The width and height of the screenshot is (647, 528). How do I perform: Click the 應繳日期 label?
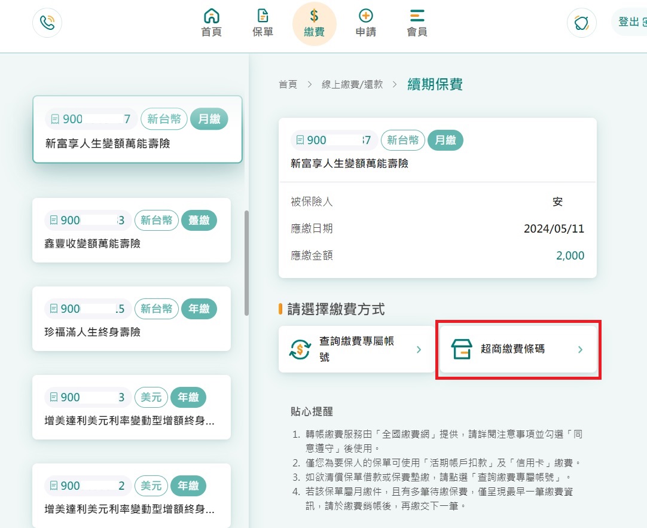point(312,228)
